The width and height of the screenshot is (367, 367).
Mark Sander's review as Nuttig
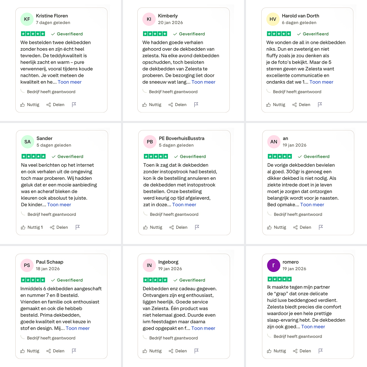click(32, 227)
